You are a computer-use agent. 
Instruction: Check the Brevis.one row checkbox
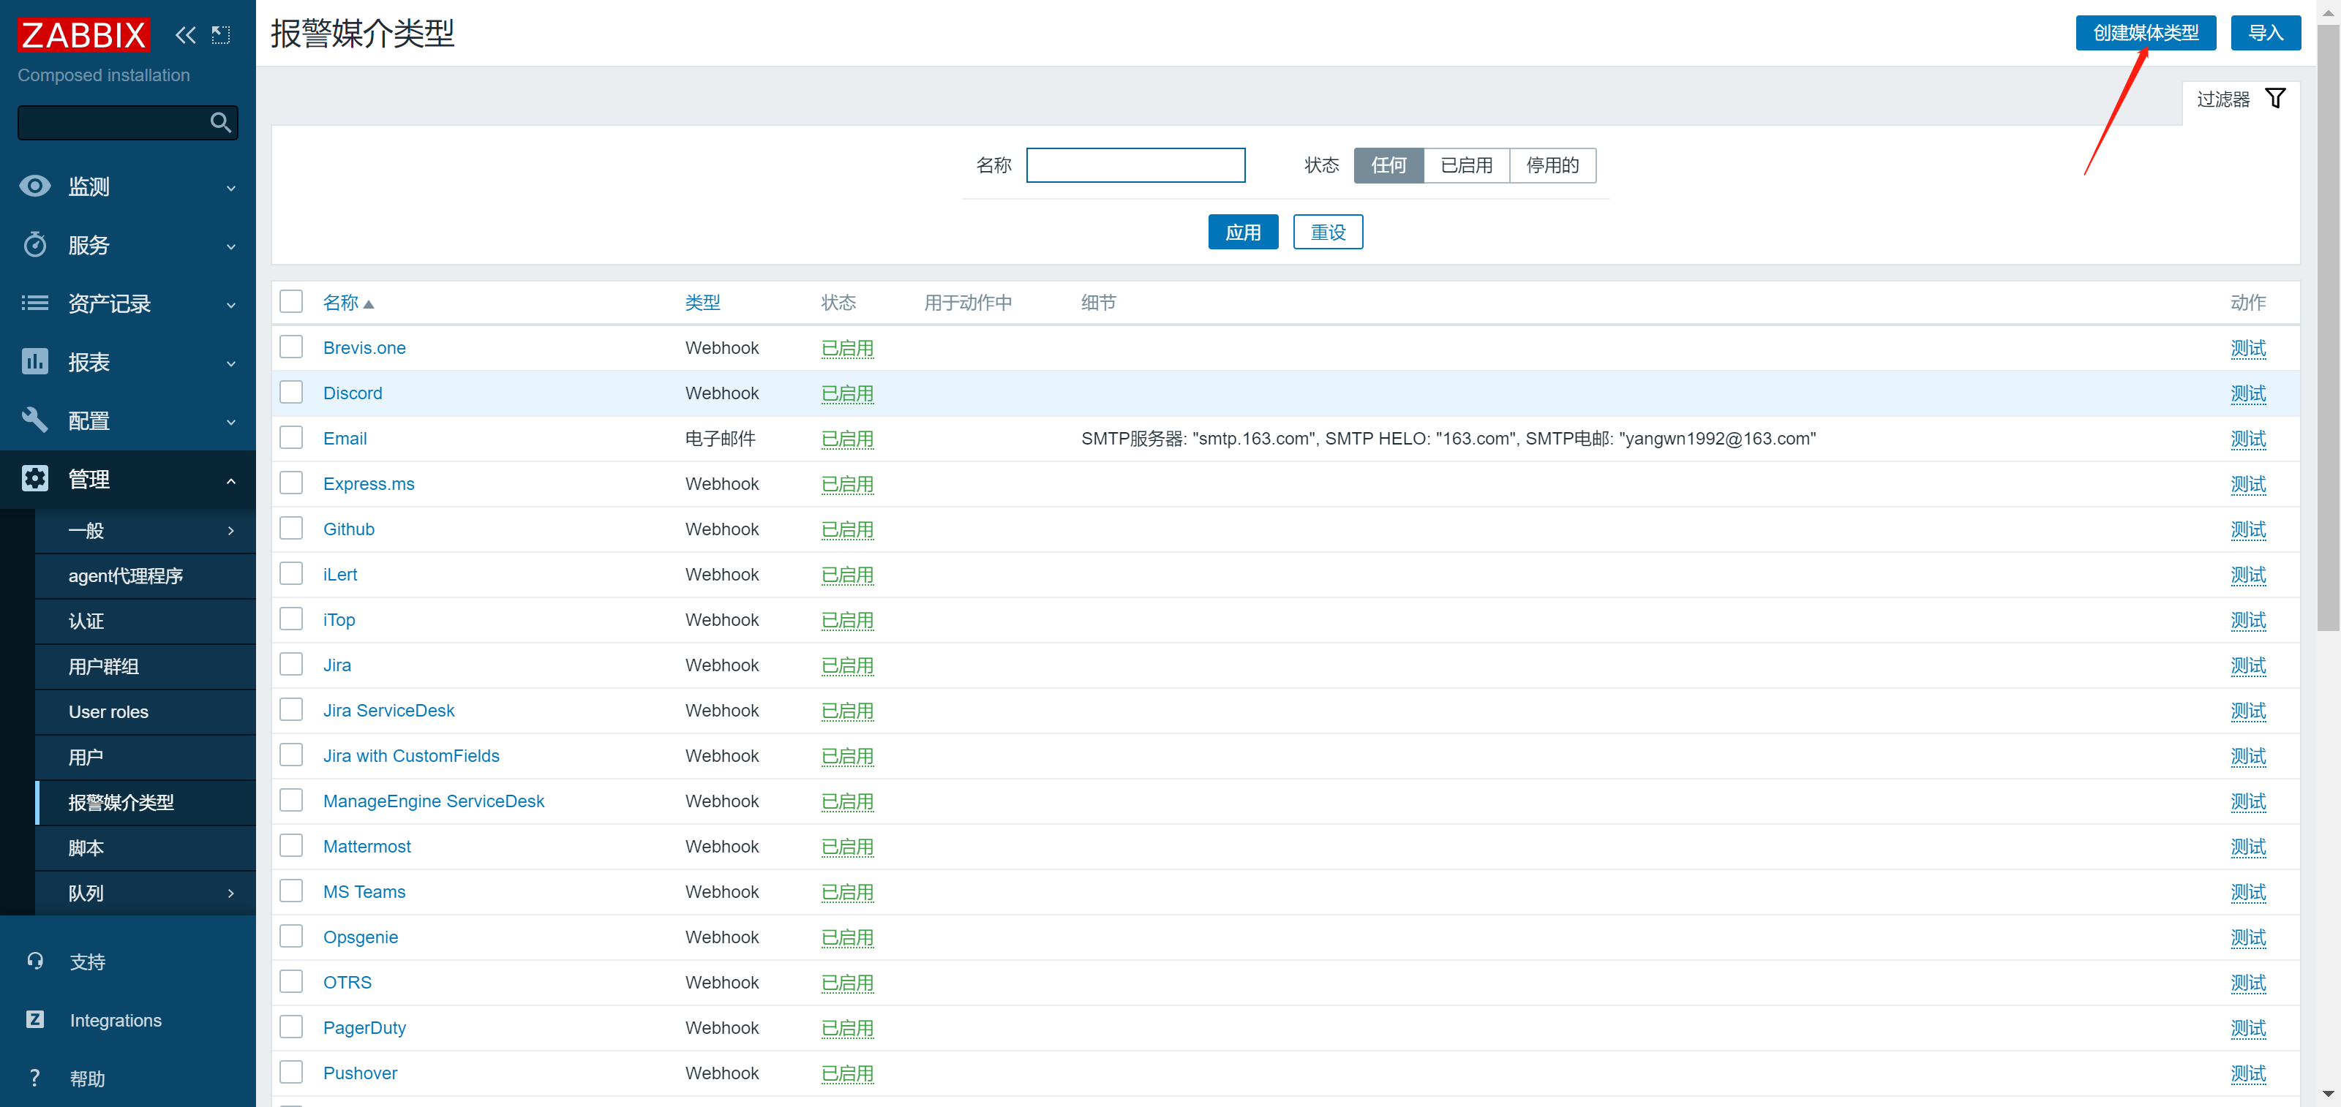click(x=291, y=347)
